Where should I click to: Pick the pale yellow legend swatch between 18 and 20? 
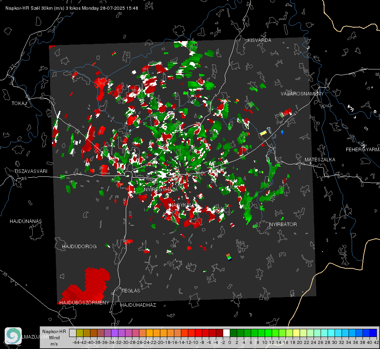[x=296, y=333]
